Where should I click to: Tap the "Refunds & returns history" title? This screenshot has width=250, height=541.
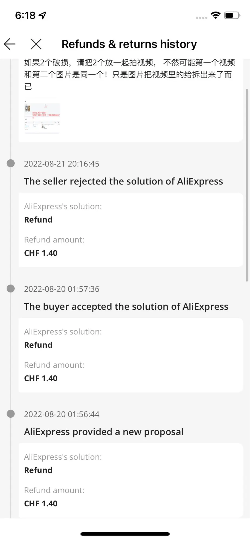129,44
